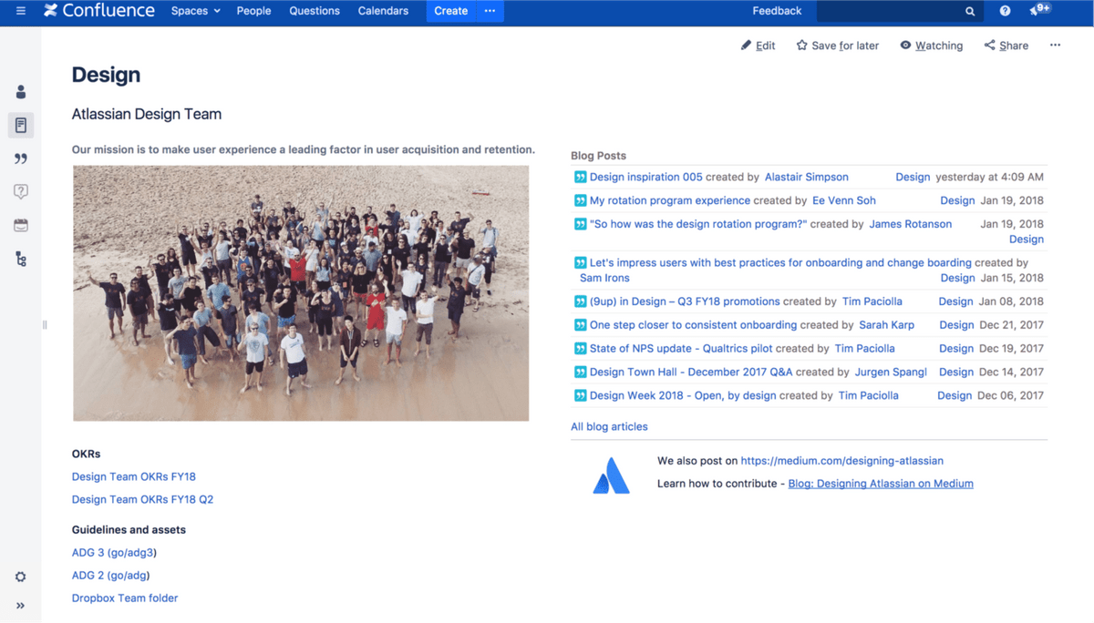
Task: Open Design Week 2018 - Open, by design post
Action: point(683,396)
